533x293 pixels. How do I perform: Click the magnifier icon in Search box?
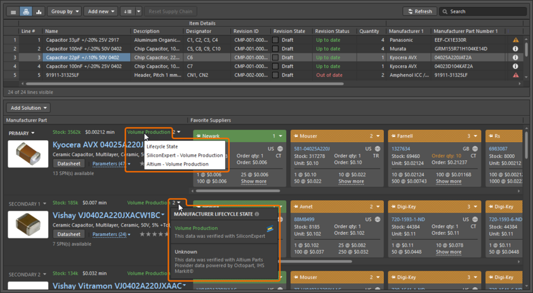(x=445, y=11)
